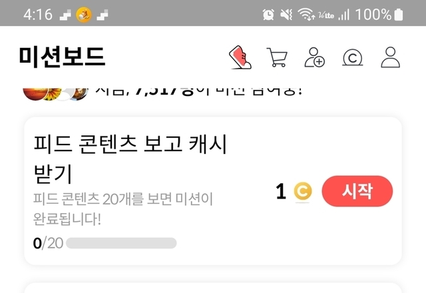Viewport: 426px width, 293px height.
Task: Tap the battery indicator icon
Action: point(398,15)
